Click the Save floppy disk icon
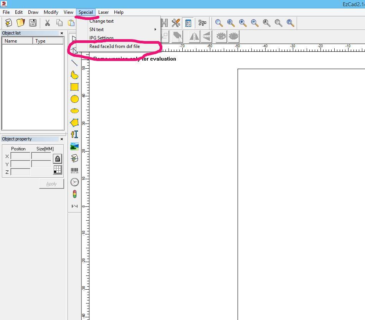 click(33, 23)
